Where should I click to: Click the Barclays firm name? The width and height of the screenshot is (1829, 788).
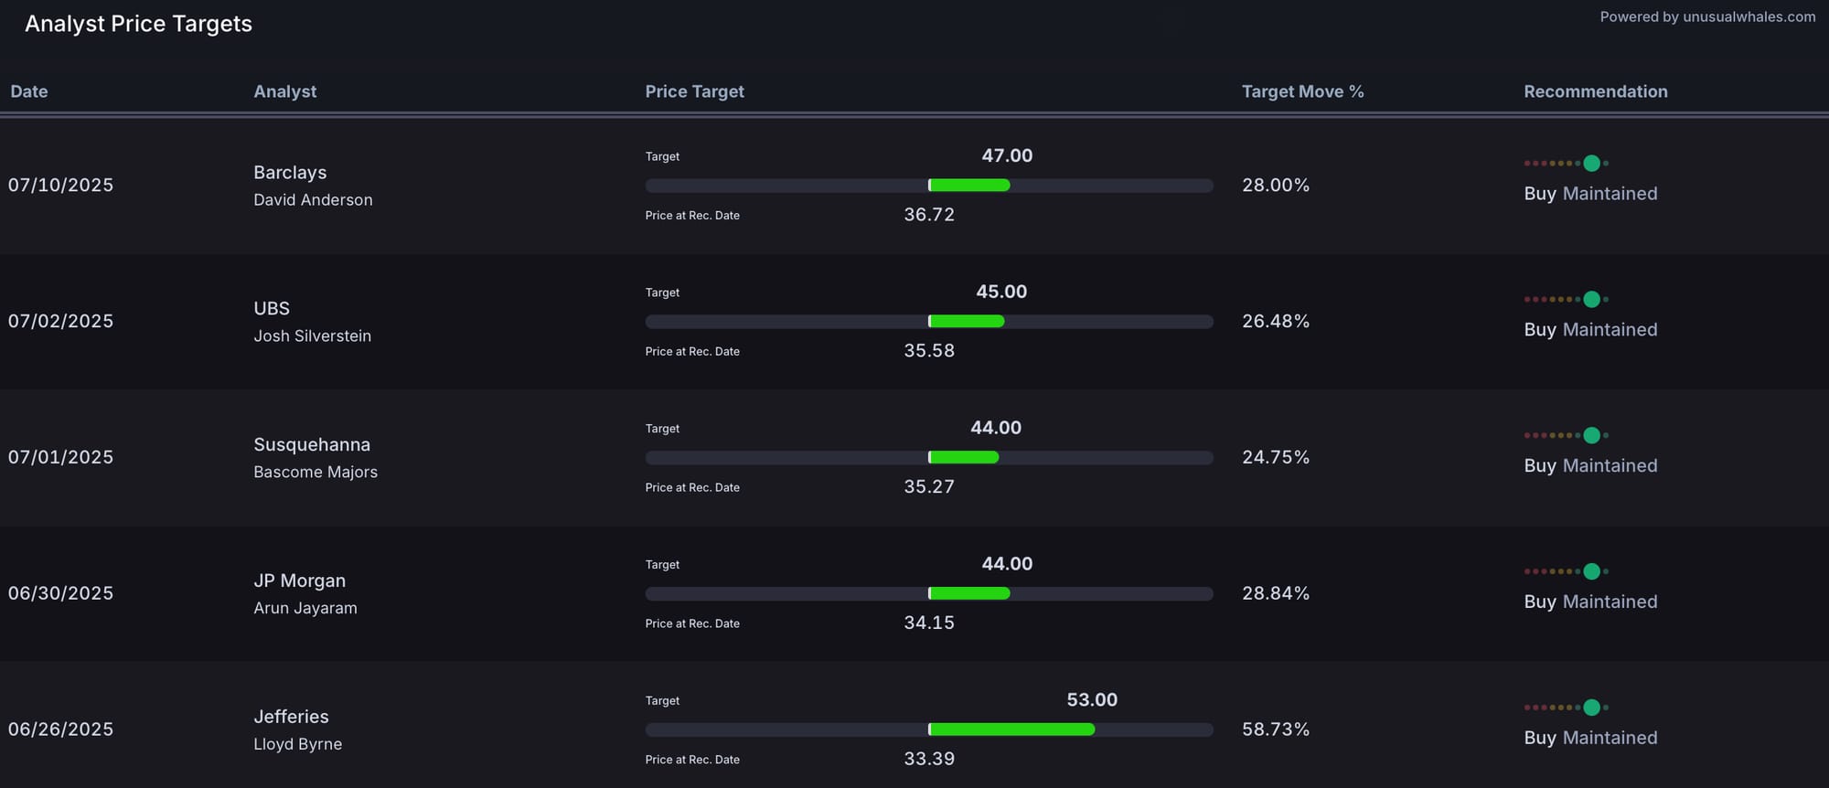290,173
